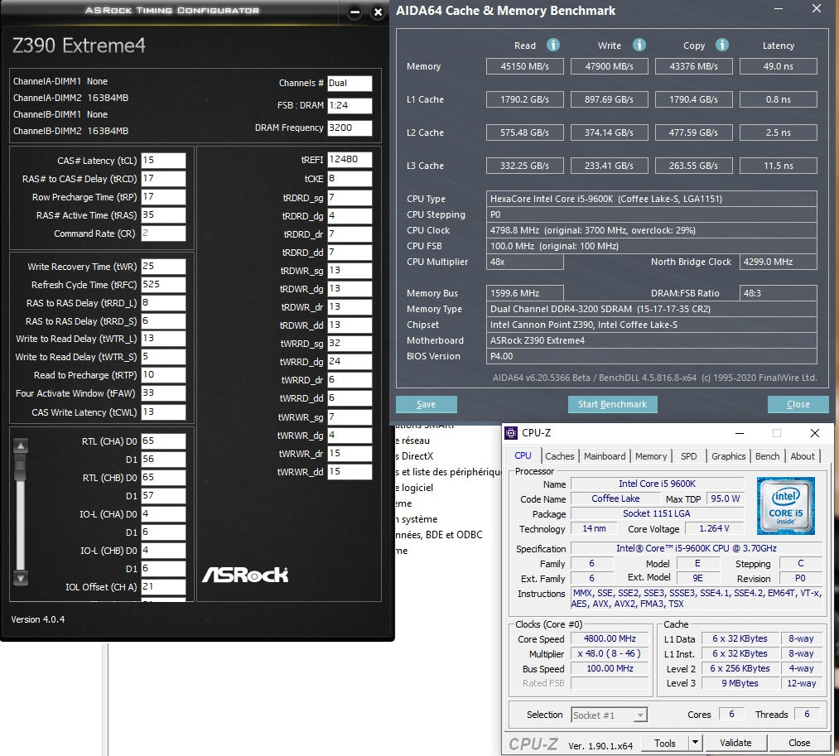The image size is (839, 756).
Task: Click the IOL Offset (CH A) field
Action: pyautogui.click(x=163, y=587)
